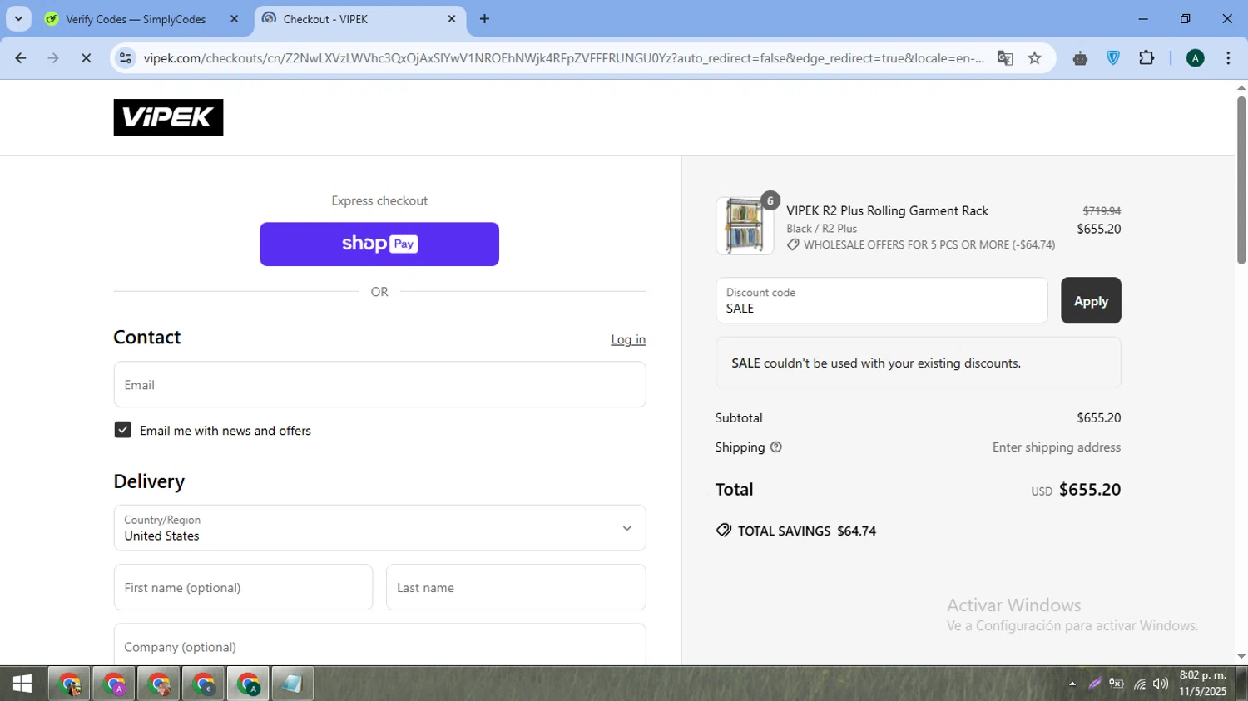
Task: Click the garment rack product thumbnail
Action: click(x=745, y=226)
